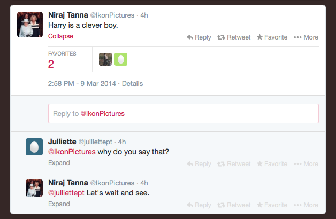The height and width of the screenshot is (219, 336).
Task: Open Julliette's egg profile picture
Action: (34, 147)
